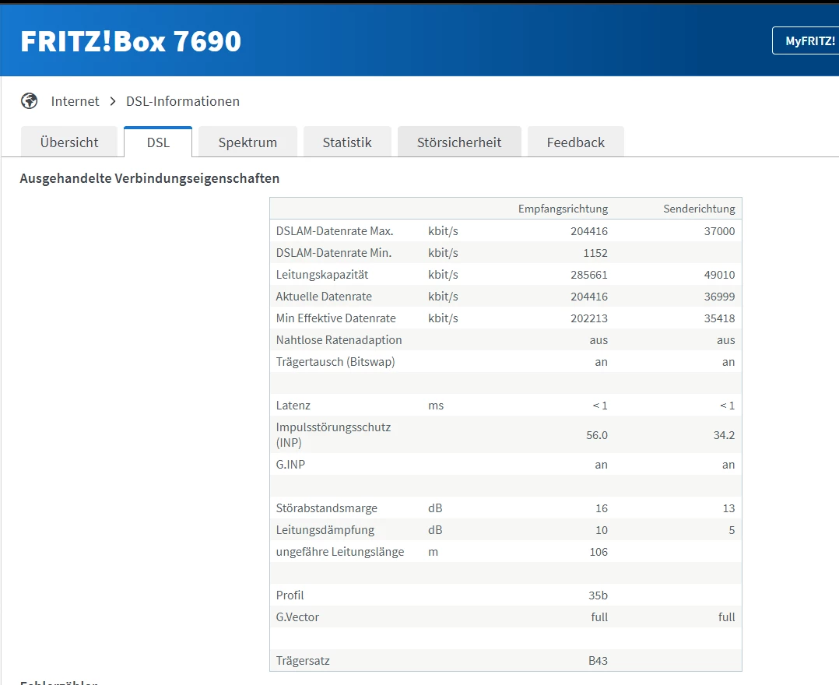This screenshot has width=839, height=685.
Task: Select the DSLAM-Datenrate Min. row label
Action: 334,253
